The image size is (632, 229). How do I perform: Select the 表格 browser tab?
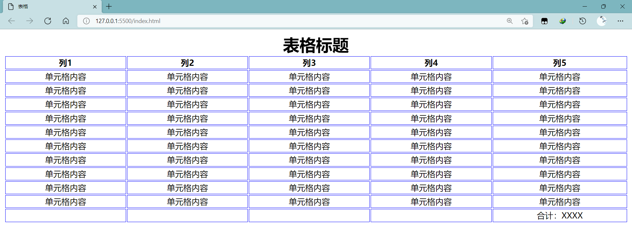[52, 7]
